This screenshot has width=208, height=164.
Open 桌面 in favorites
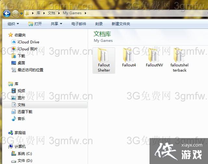click(21, 63)
